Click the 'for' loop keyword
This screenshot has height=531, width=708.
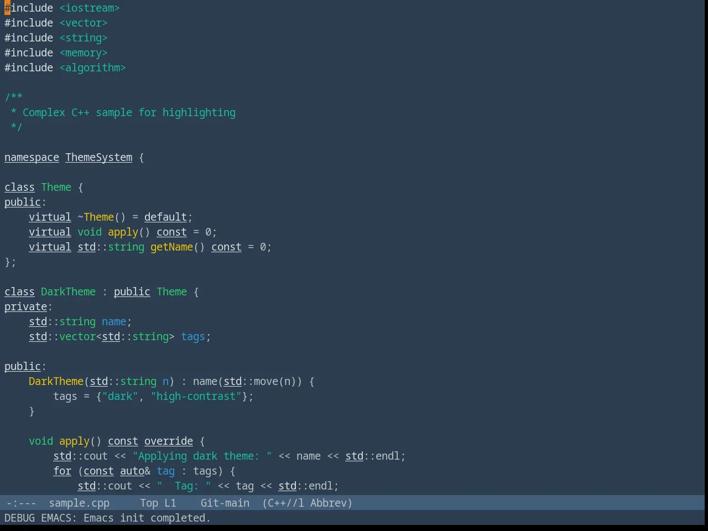click(62, 471)
